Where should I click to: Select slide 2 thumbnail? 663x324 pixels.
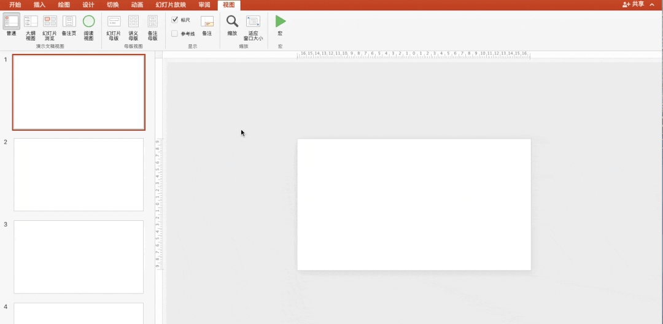[x=79, y=174]
